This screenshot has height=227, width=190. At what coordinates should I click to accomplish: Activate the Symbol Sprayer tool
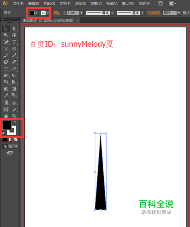coord(6,102)
